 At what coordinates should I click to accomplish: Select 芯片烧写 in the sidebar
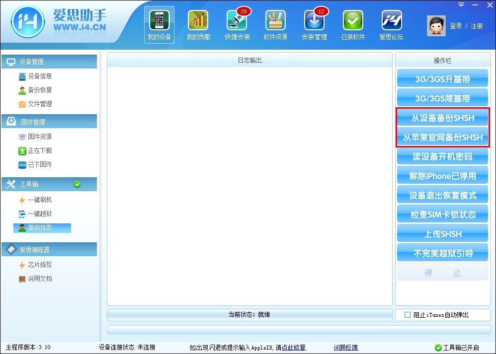[x=35, y=265]
